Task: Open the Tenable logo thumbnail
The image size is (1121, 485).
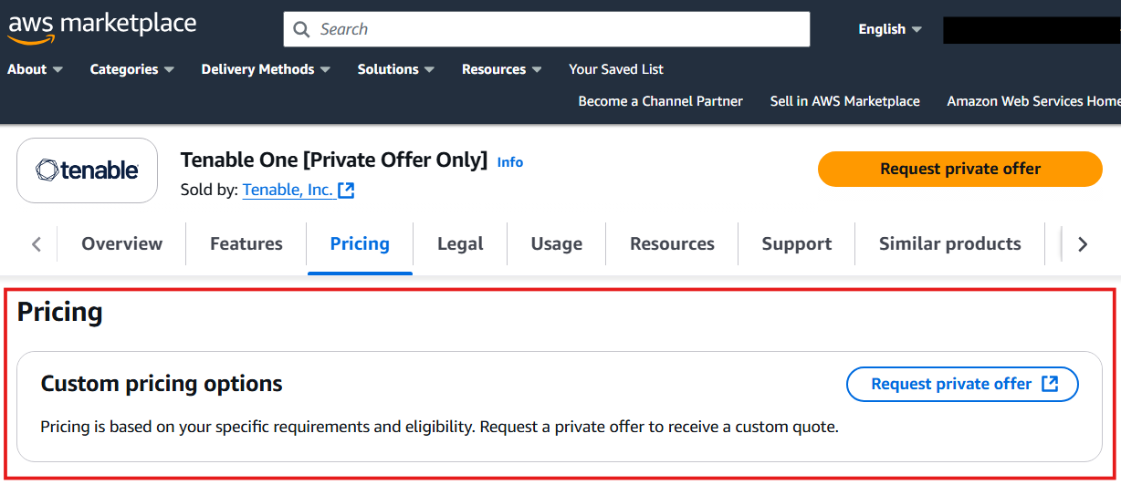Action: (x=88, y=170)
